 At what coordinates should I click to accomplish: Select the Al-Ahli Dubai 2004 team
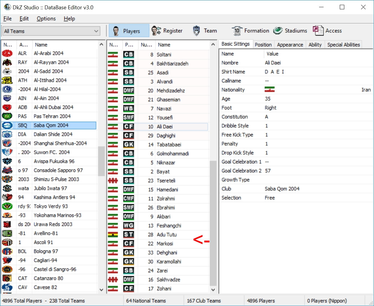(49, 107)
